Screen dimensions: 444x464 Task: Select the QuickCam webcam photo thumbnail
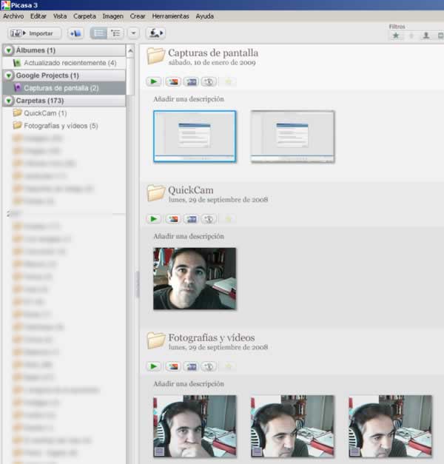click(x=195, y=278)
